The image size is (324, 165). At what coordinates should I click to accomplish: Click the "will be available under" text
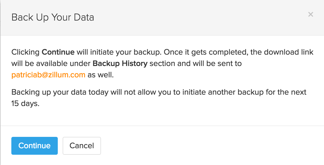pos(51,64)
